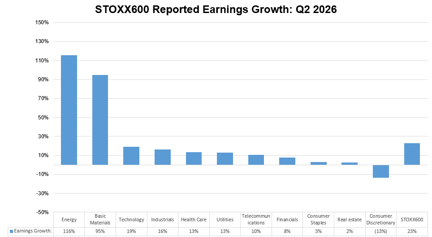Click the 130% y-axis label

tap(42, 41)
